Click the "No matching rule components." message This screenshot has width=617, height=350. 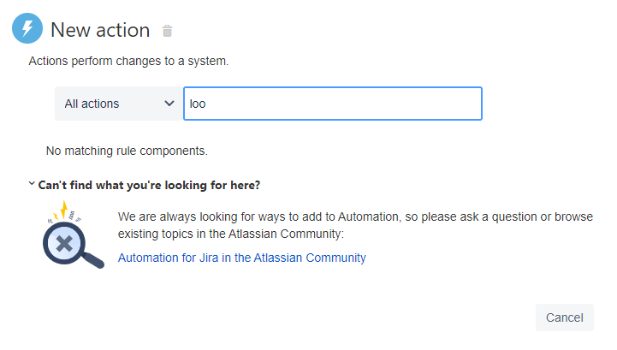[x=127, y=151]
